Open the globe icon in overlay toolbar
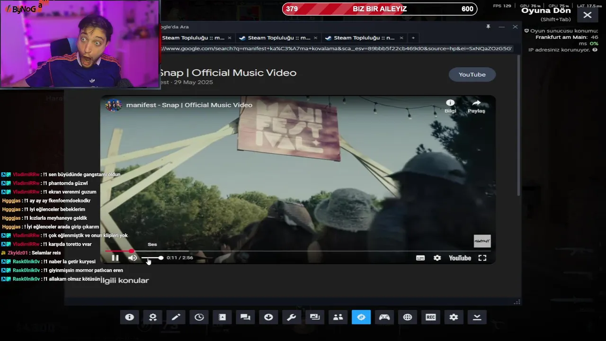606x341 pixels. 408,317
